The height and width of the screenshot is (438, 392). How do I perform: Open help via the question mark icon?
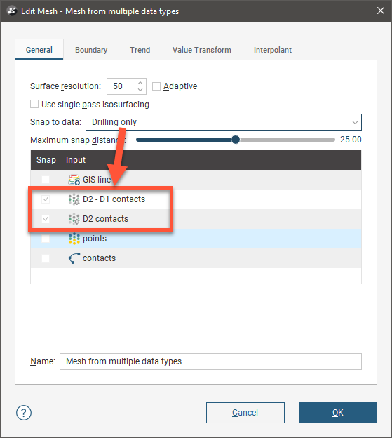point(24,413)
